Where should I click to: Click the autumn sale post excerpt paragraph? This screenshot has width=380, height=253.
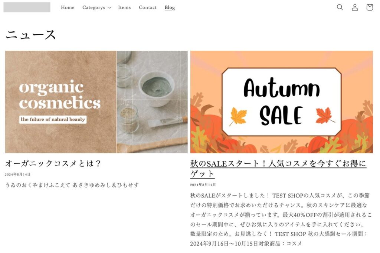(281, 219)
